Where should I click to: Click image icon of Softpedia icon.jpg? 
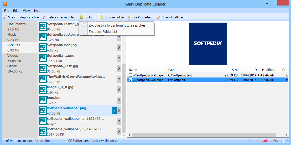coord(43,48)
